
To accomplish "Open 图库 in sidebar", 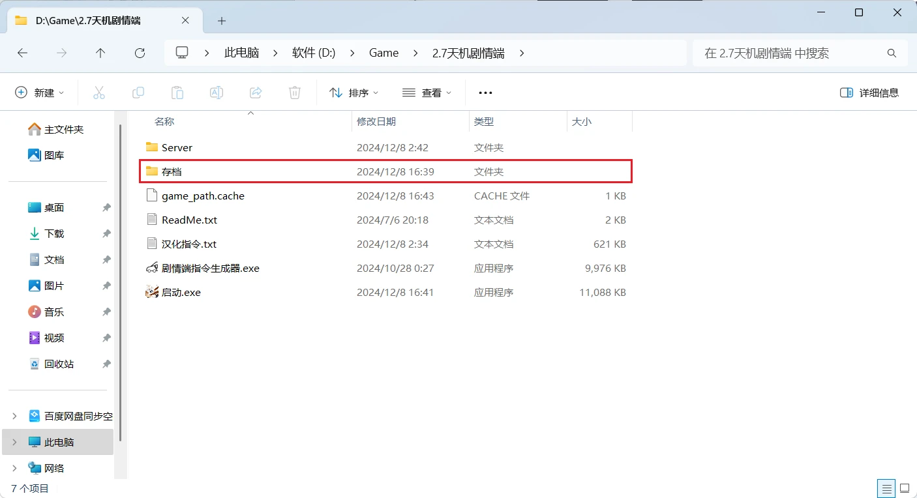I will [46, 155].
